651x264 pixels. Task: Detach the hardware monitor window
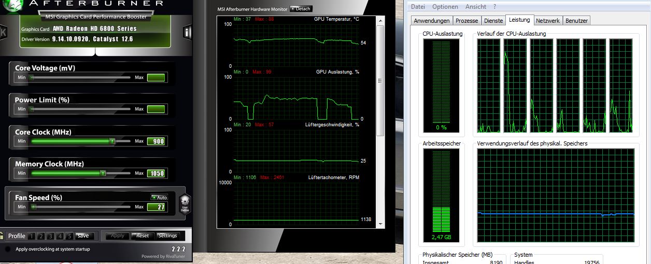tap(301, 9)
